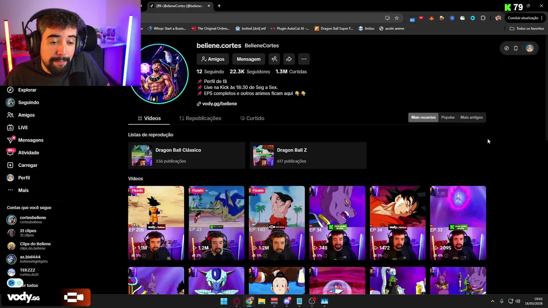Click the 12 Seguindo count

click(210, 71)
